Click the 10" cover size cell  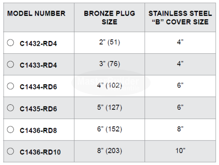coord(180,151)
